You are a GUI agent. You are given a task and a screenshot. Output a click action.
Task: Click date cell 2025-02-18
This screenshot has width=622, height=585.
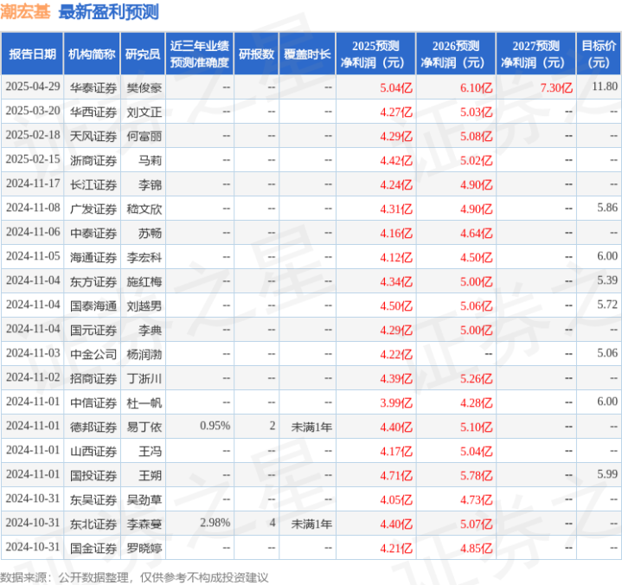[x=33, y=135]
